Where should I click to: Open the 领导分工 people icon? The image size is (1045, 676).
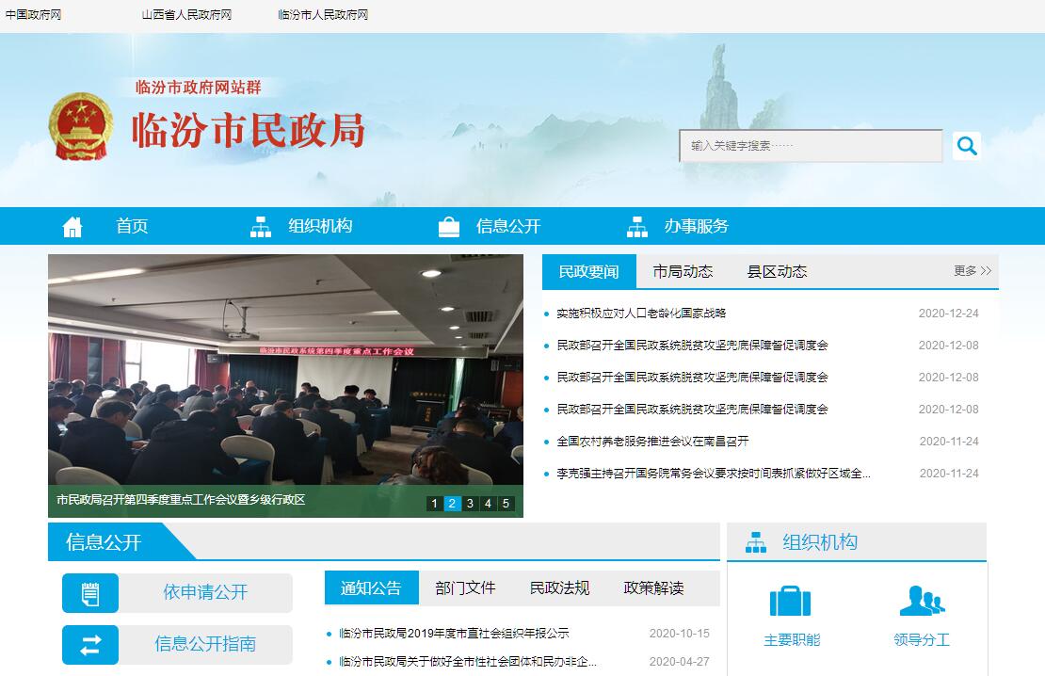tap(921, 601)
